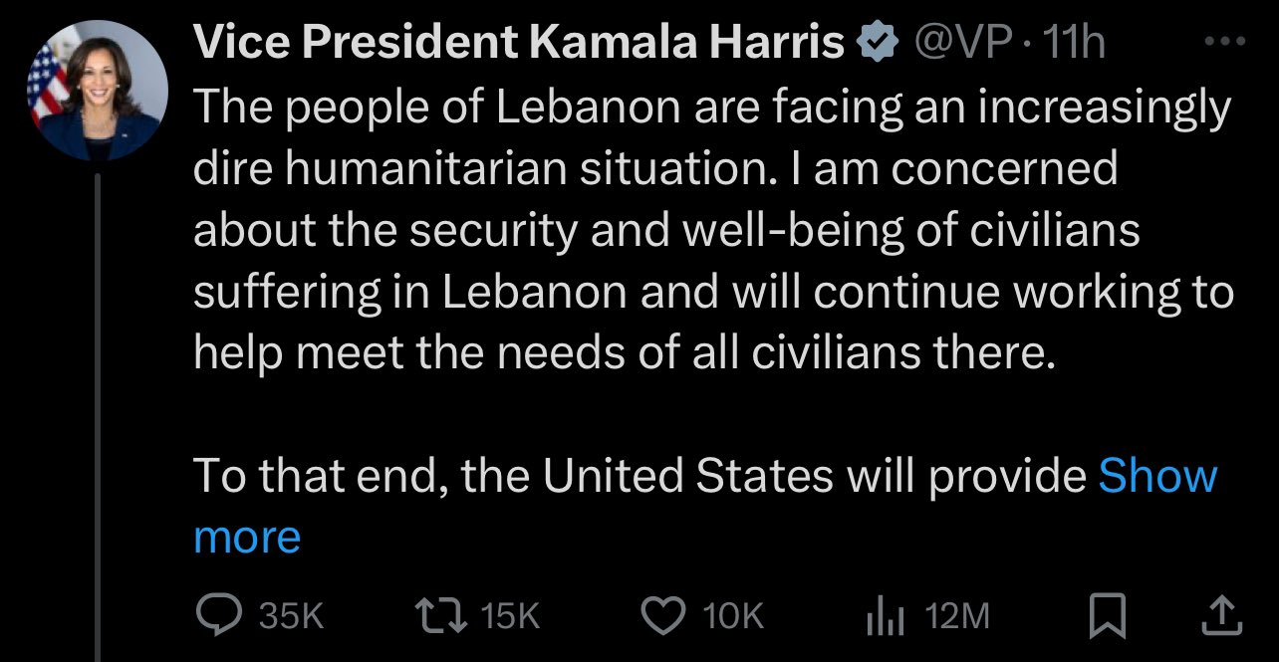Expand the post with Show more
This screenshot has width=1279, height=662.
coord(1156,477)
